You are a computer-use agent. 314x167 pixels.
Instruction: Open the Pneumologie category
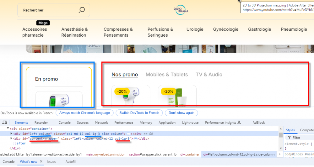[x=294, y=29]
